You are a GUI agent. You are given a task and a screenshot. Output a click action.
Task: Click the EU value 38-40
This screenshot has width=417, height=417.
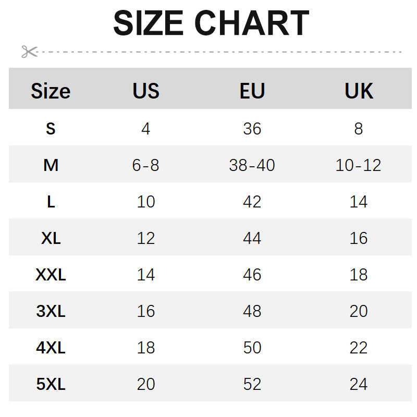tap(252, 166)
